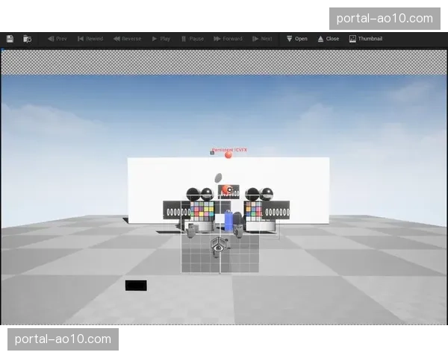Viewport: 448px width, 358px height.
Task: Pause the playback
Action: (x=193, y=39)
